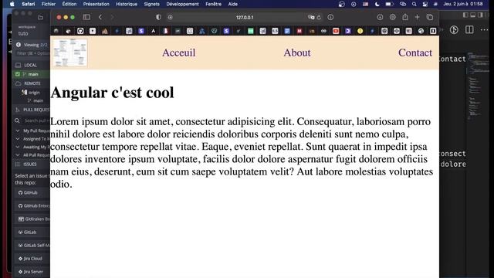This screenshot has height=278, width=494.
Task: Open the About navigation link
Action: (x=296, y=53)
